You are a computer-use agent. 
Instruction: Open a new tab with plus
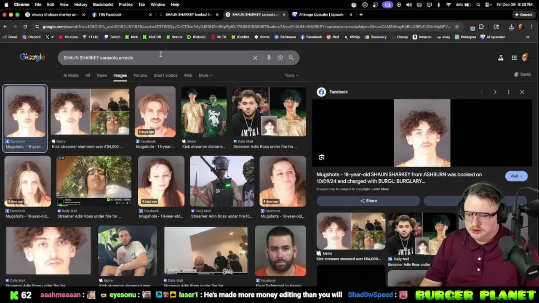tap(361, 14)
